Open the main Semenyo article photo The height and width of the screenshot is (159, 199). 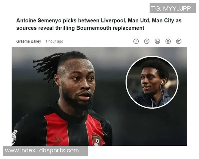point(99,96)
